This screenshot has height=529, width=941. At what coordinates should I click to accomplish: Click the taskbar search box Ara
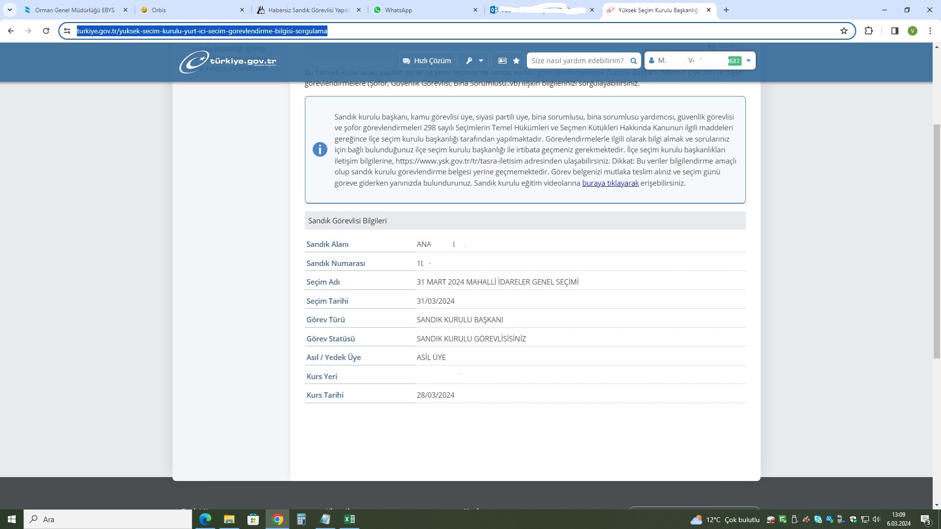tap(108, 519)
